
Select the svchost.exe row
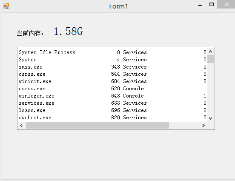click(x=112, y=118)
